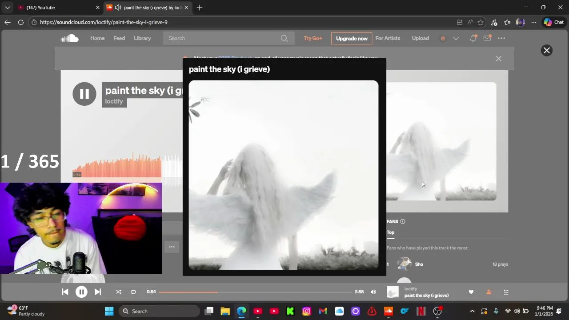
Task: Click the SoundCloud logo
Action: click(70, 38)
